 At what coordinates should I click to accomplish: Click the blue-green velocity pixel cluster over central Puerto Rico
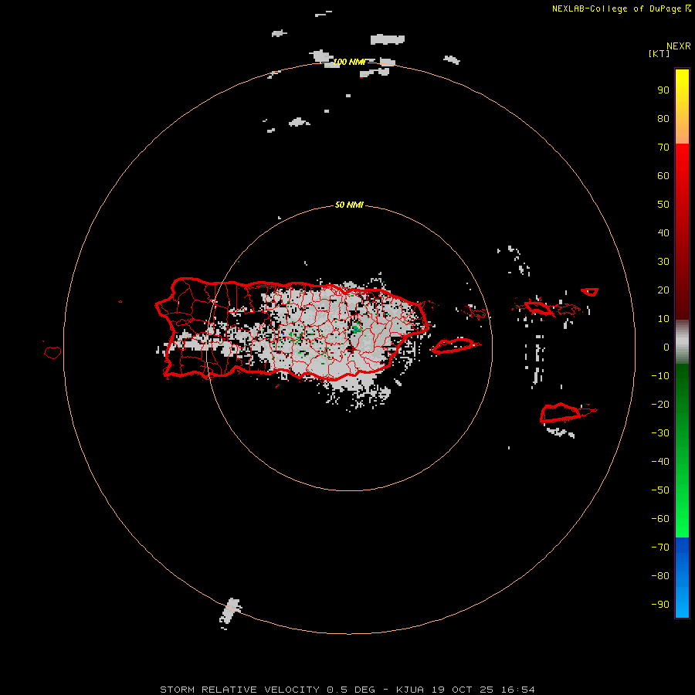(355, 329)
